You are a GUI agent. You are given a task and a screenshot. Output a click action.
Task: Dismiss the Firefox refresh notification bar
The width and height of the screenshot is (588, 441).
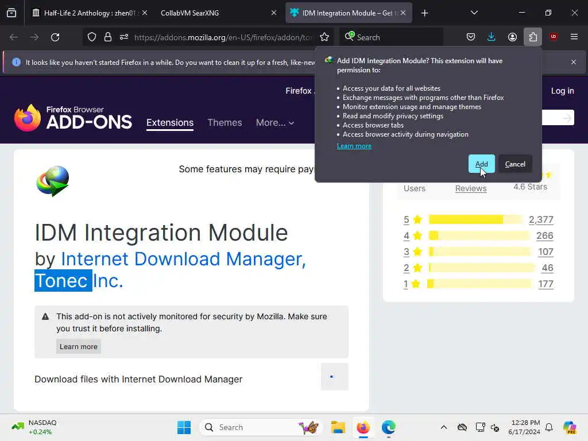[574, 62]
